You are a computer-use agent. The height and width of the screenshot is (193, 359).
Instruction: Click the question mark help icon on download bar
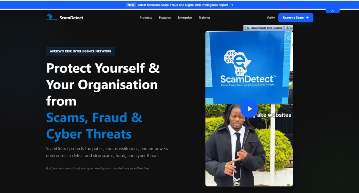(287, 28)
